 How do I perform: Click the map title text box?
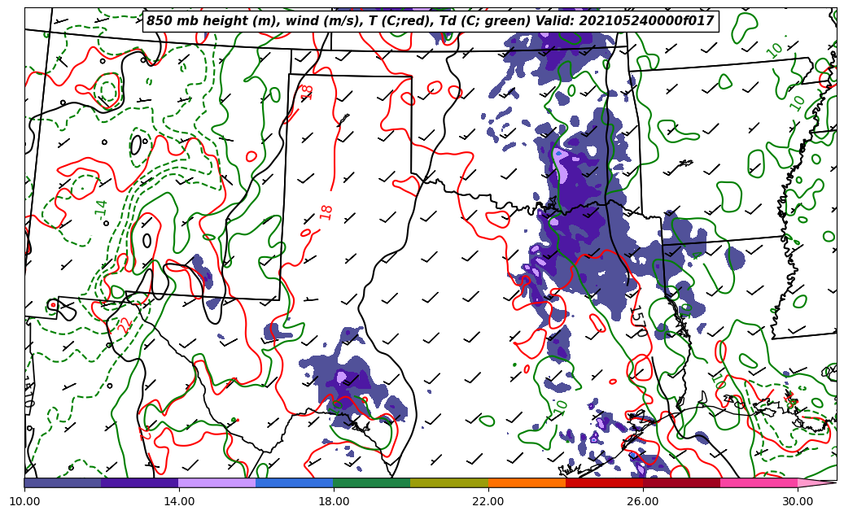point(431,21)
